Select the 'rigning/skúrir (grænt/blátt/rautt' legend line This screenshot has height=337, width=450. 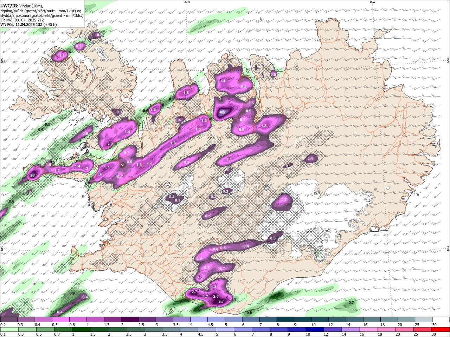[28, 11]
